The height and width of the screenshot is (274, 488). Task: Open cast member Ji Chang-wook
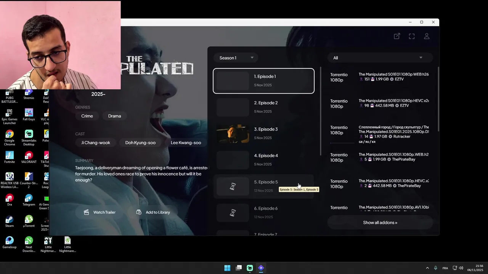96,143
